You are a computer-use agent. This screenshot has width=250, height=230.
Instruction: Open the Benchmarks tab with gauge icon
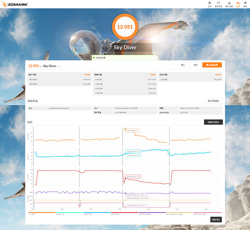(218, 4)
